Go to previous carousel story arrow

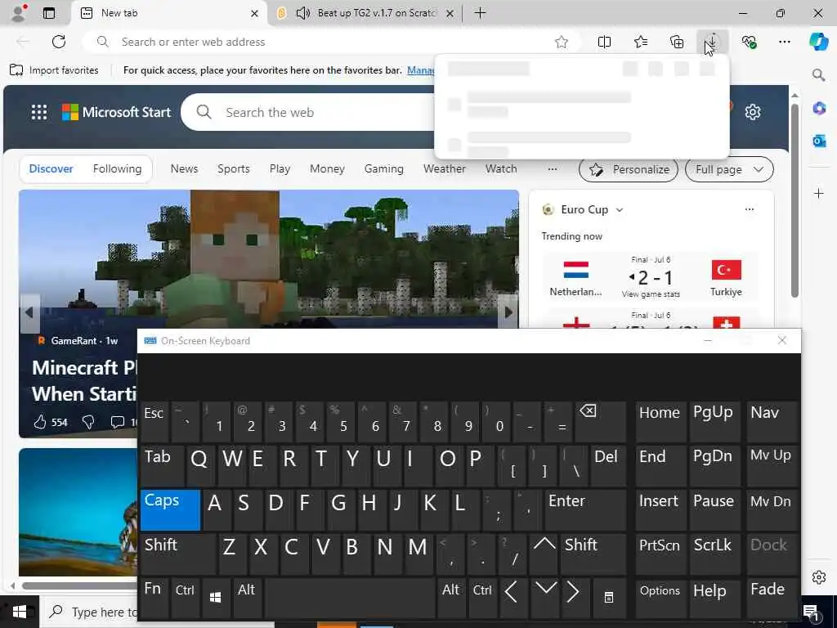coord(29,312)
